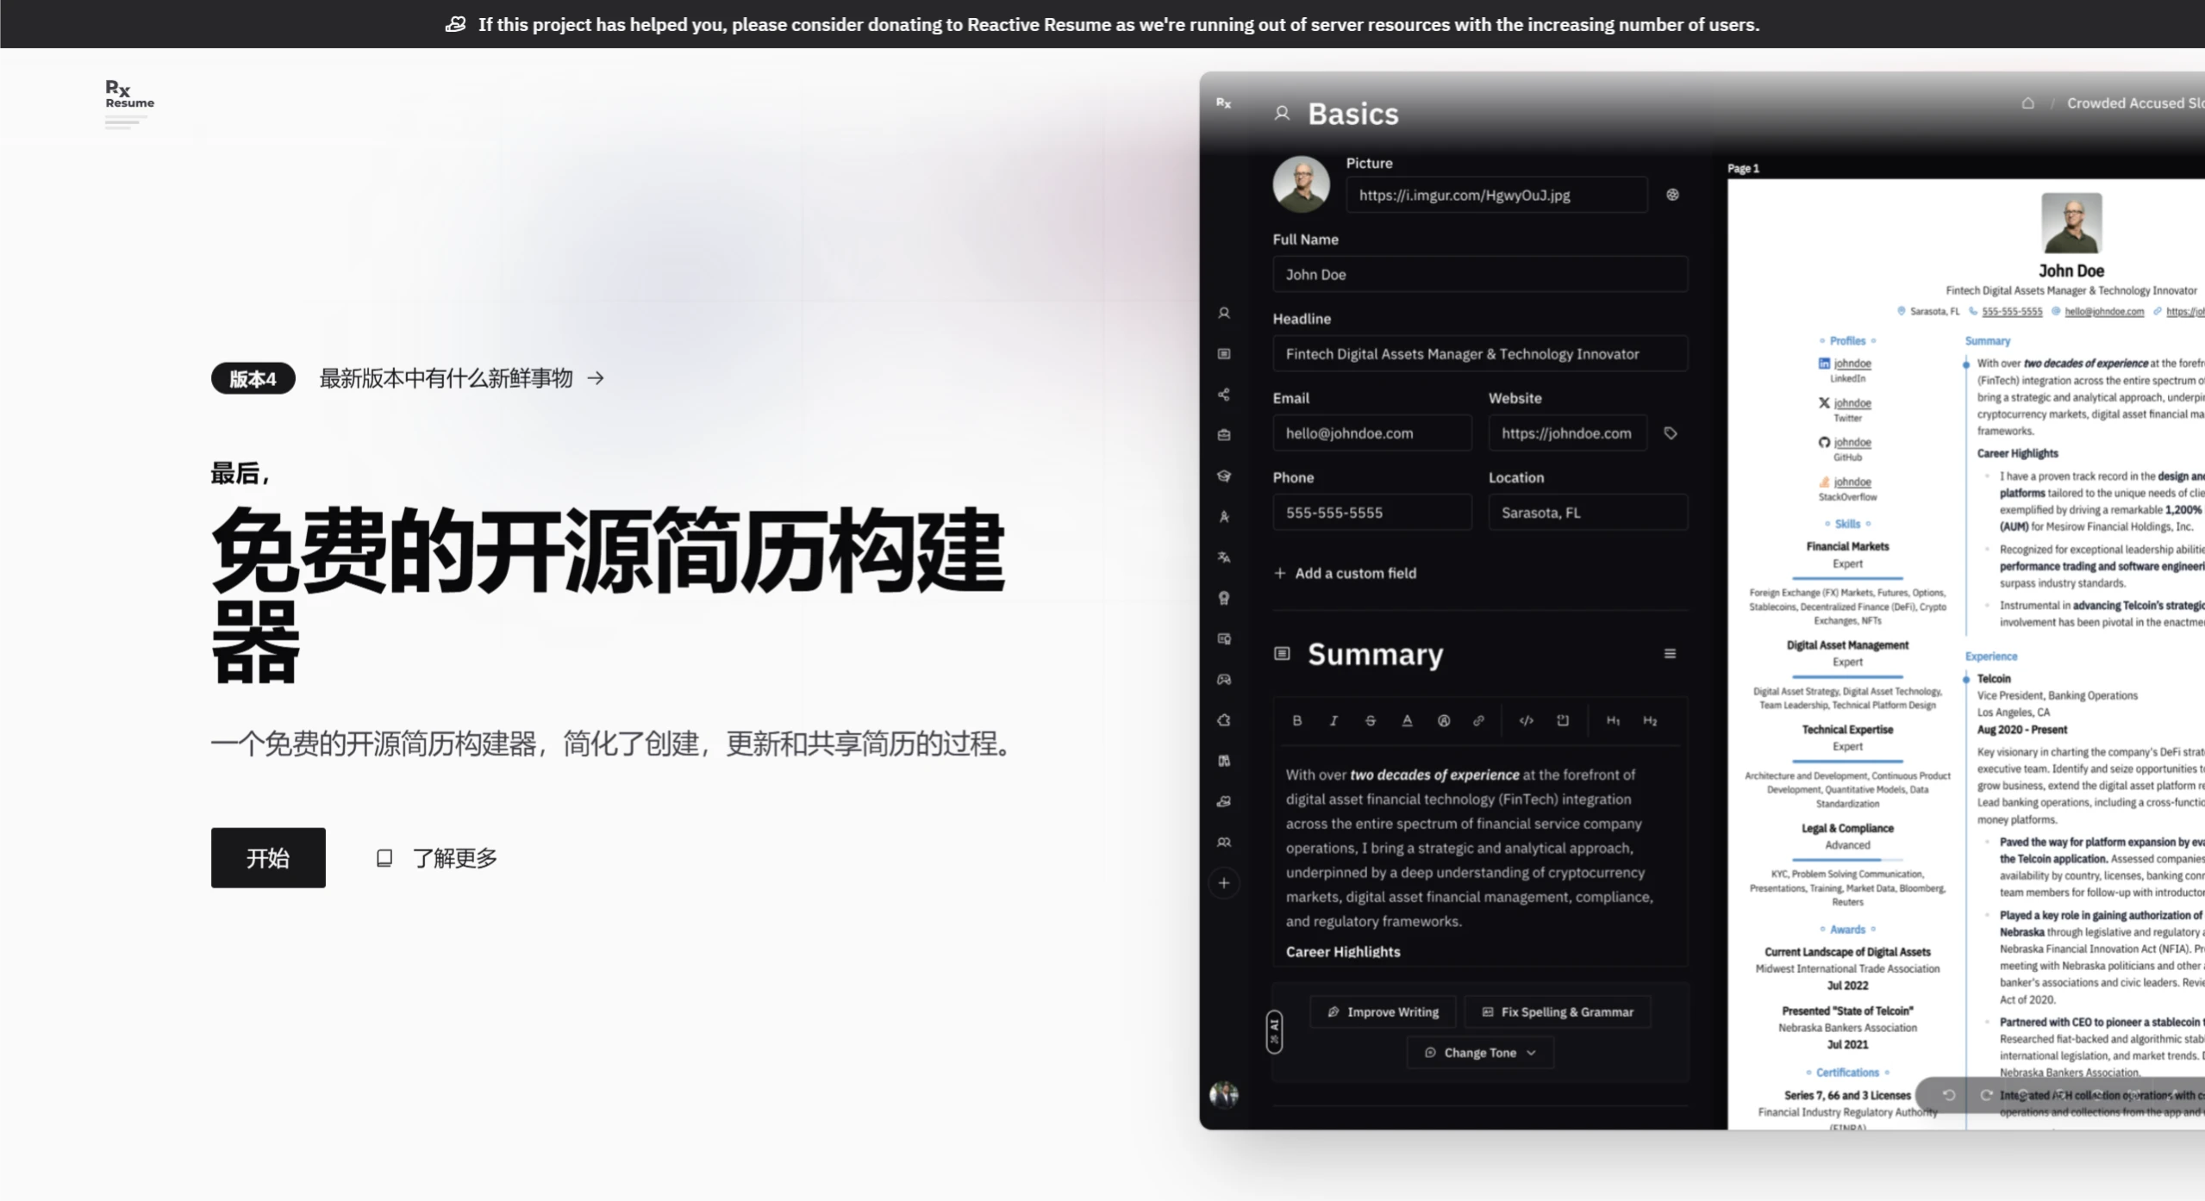The image size is (2205, 1201).
Task: Click the 开始 button
Action: (x=268, y=858)
